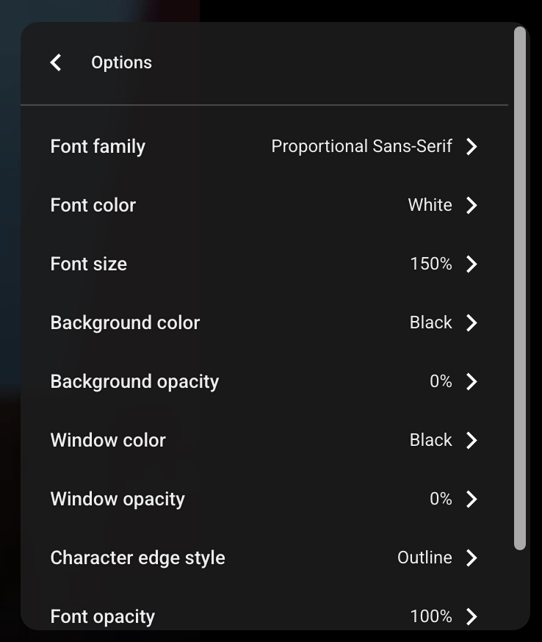
Task: Click the vertical scrollbar thumb
Action: (520, 288)
